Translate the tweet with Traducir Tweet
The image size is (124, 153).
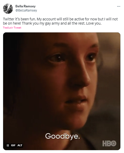pos(12,28)
